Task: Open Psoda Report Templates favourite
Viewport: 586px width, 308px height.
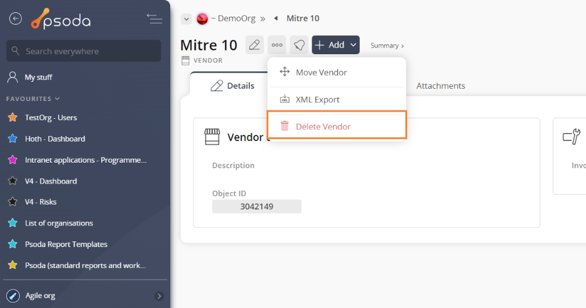Action: click(65, 244)
